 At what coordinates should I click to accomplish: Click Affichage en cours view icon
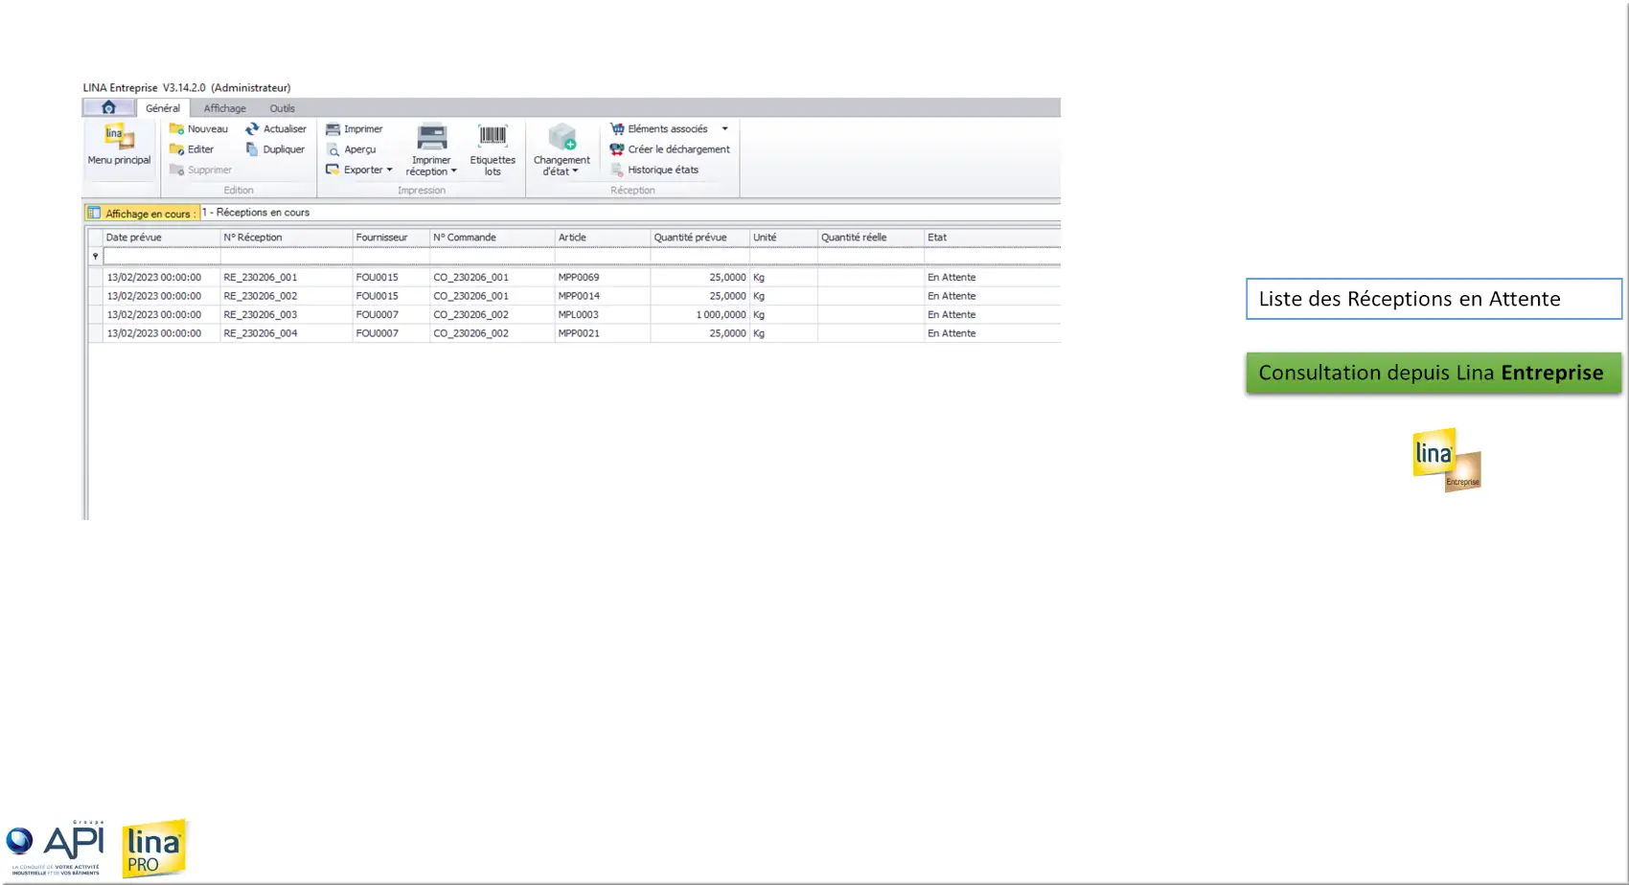click(x=94, y=213)
